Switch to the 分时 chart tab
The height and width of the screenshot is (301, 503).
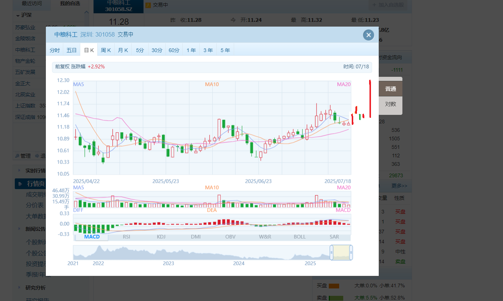tap(55, 50)
